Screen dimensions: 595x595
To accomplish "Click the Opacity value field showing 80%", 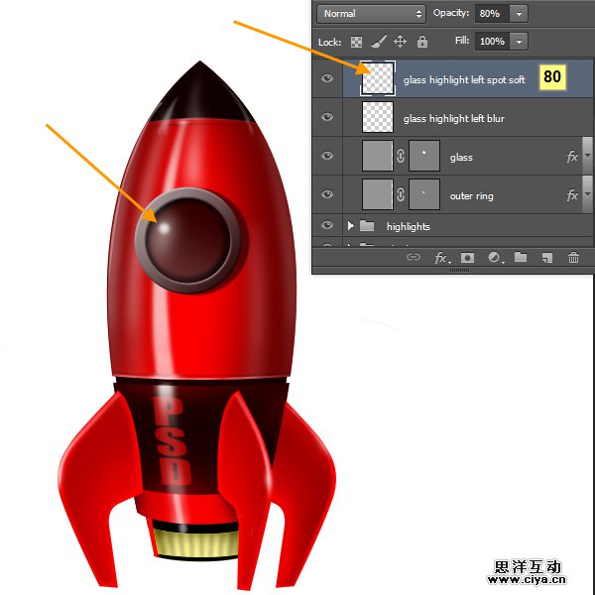I will coord(492,14).
